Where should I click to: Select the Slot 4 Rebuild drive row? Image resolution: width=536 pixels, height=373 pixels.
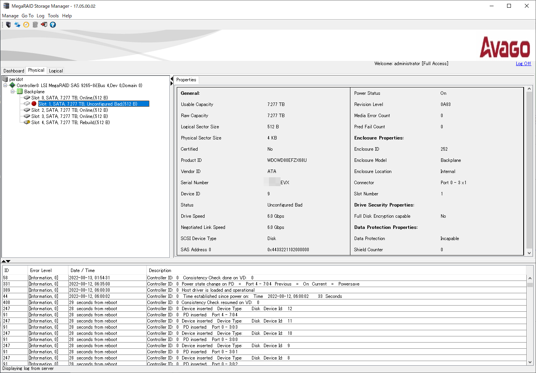coord(71,123)
